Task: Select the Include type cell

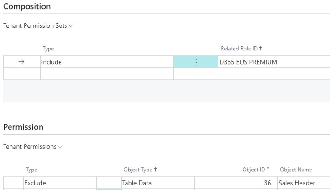Action: pyautogui.click(x=107, y=62)
